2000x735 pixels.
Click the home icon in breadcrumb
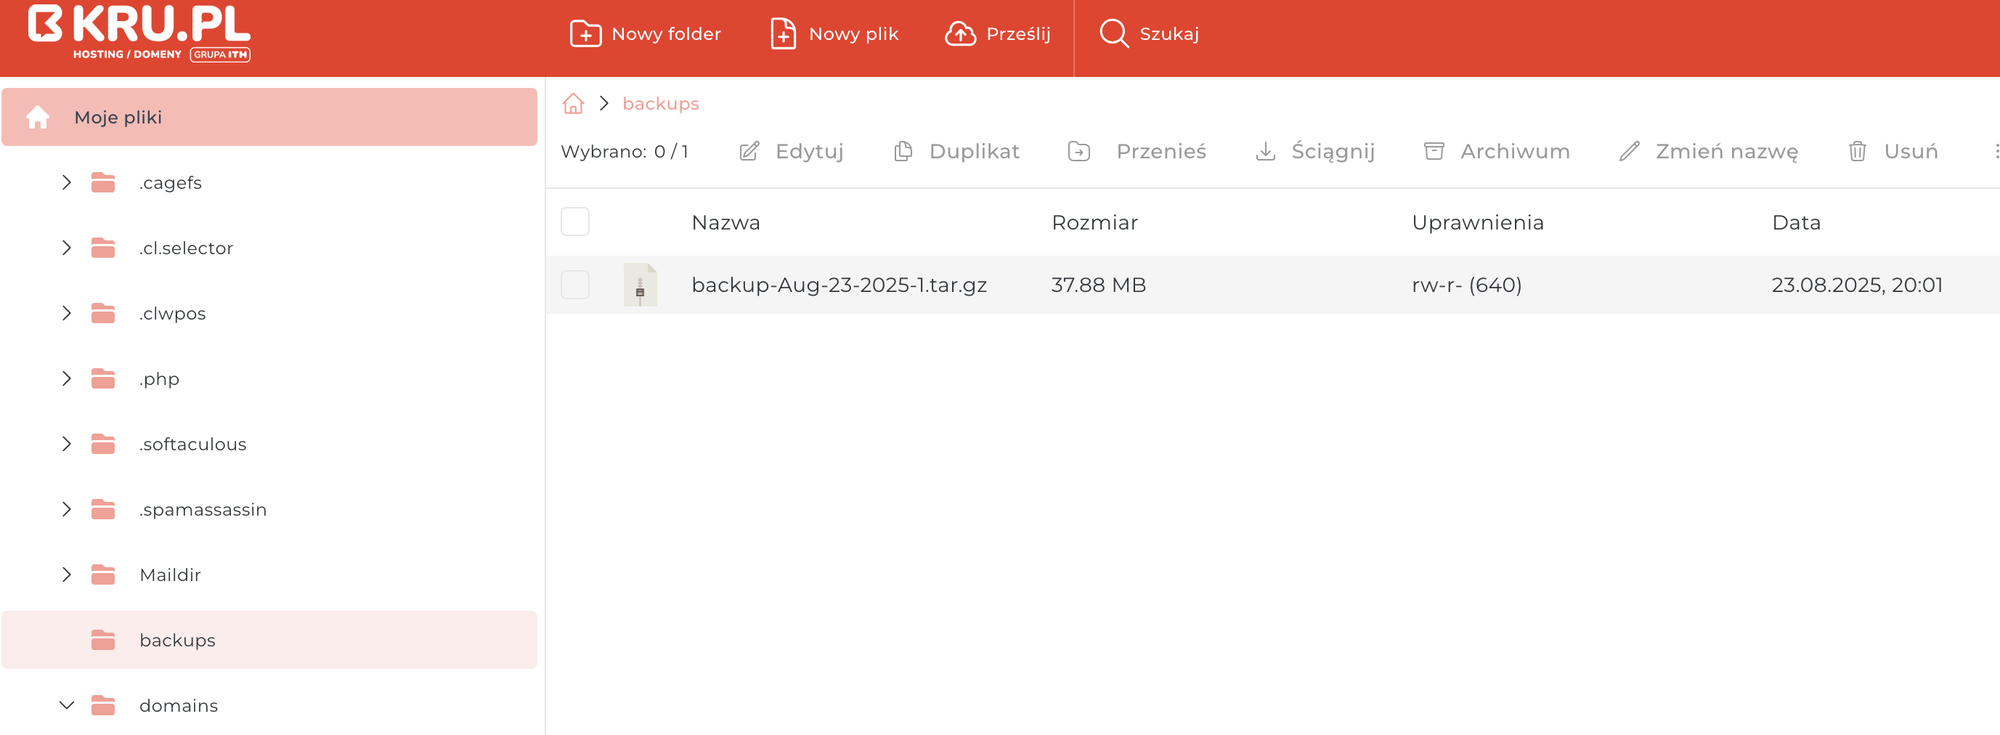pos(573,104)
